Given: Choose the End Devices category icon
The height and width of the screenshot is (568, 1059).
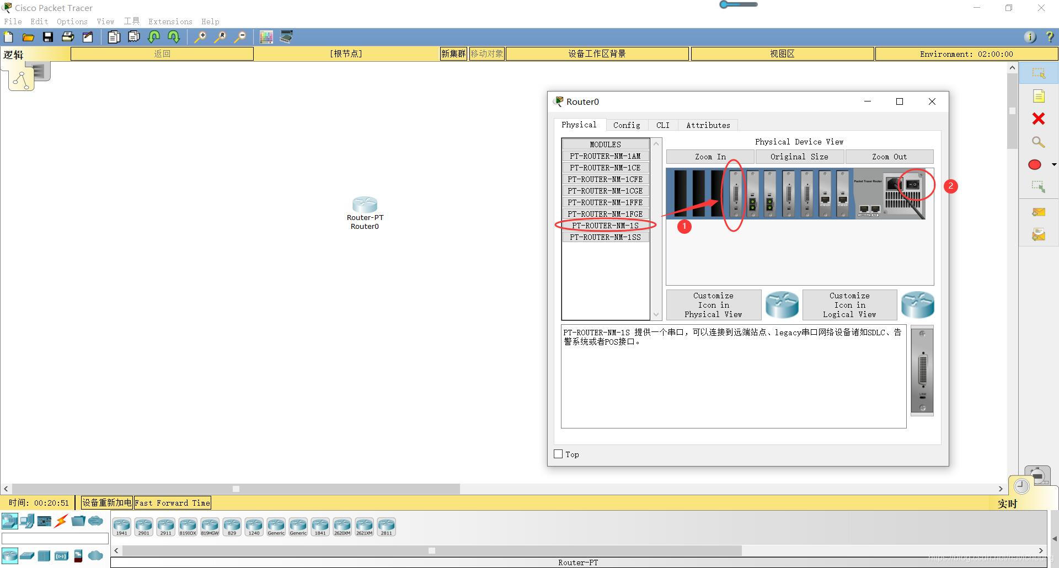Looking at the screenshot, I should click(x=27, y=521).
